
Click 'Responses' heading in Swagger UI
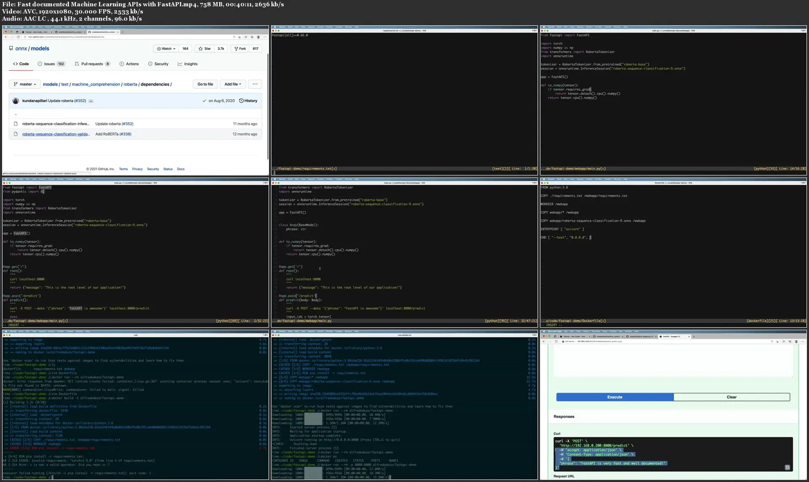(x=564, y=417)
